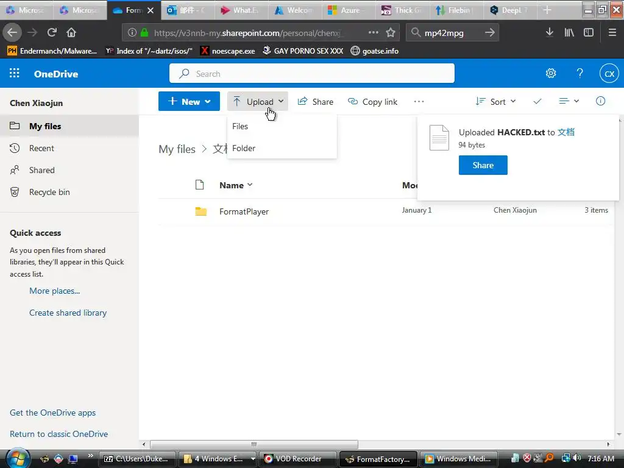Open the details pane info icon

pos(600,101)
